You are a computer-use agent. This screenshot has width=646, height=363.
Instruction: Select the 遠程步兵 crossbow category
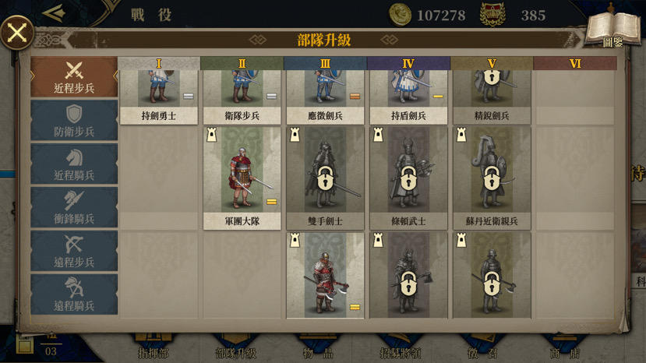tap(74, 252)
